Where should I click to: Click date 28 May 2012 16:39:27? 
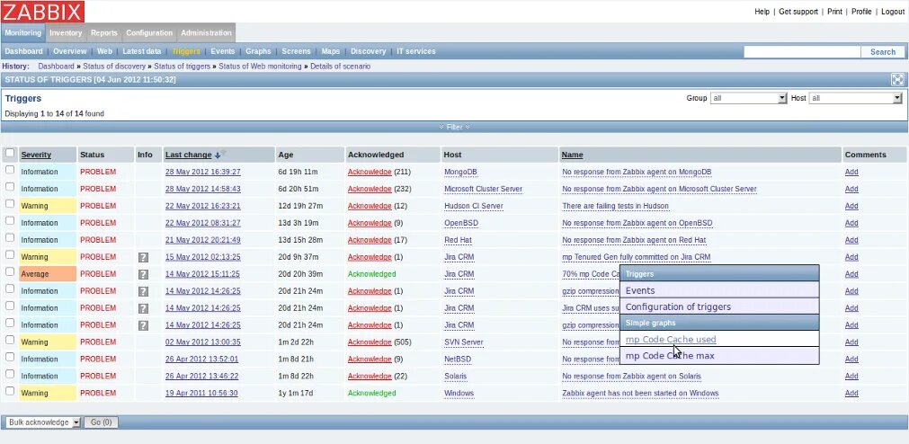click(203, 173)
